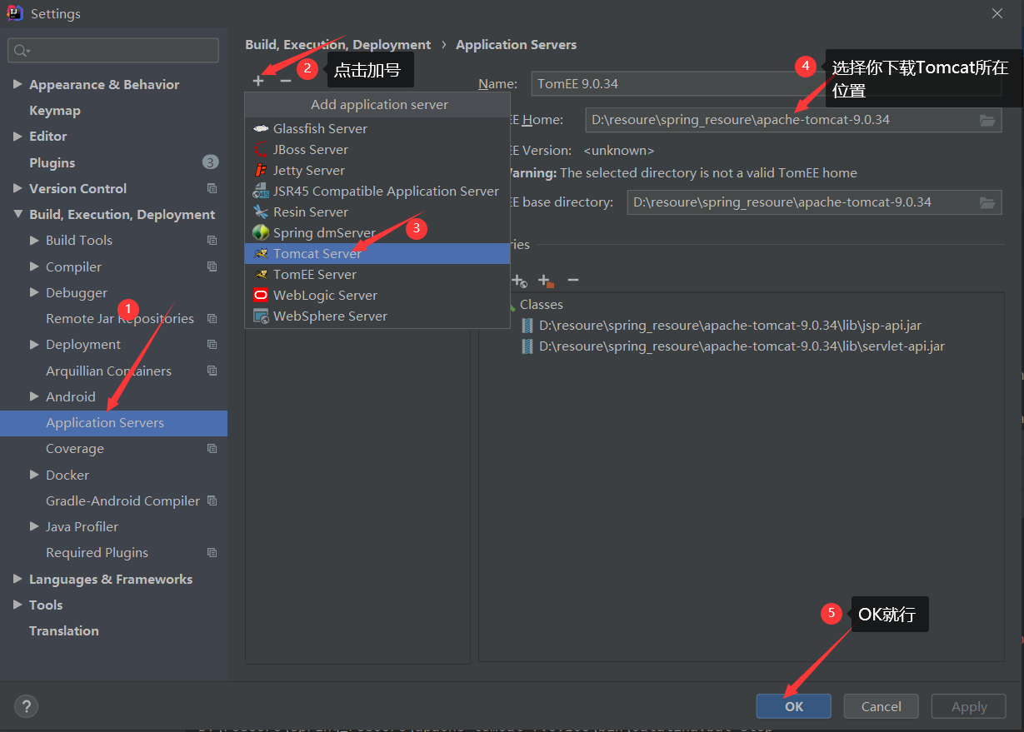Viewport: 1024px width, 732px height.
Task: Click the TomEE cat icon
Action: point(260,274)
